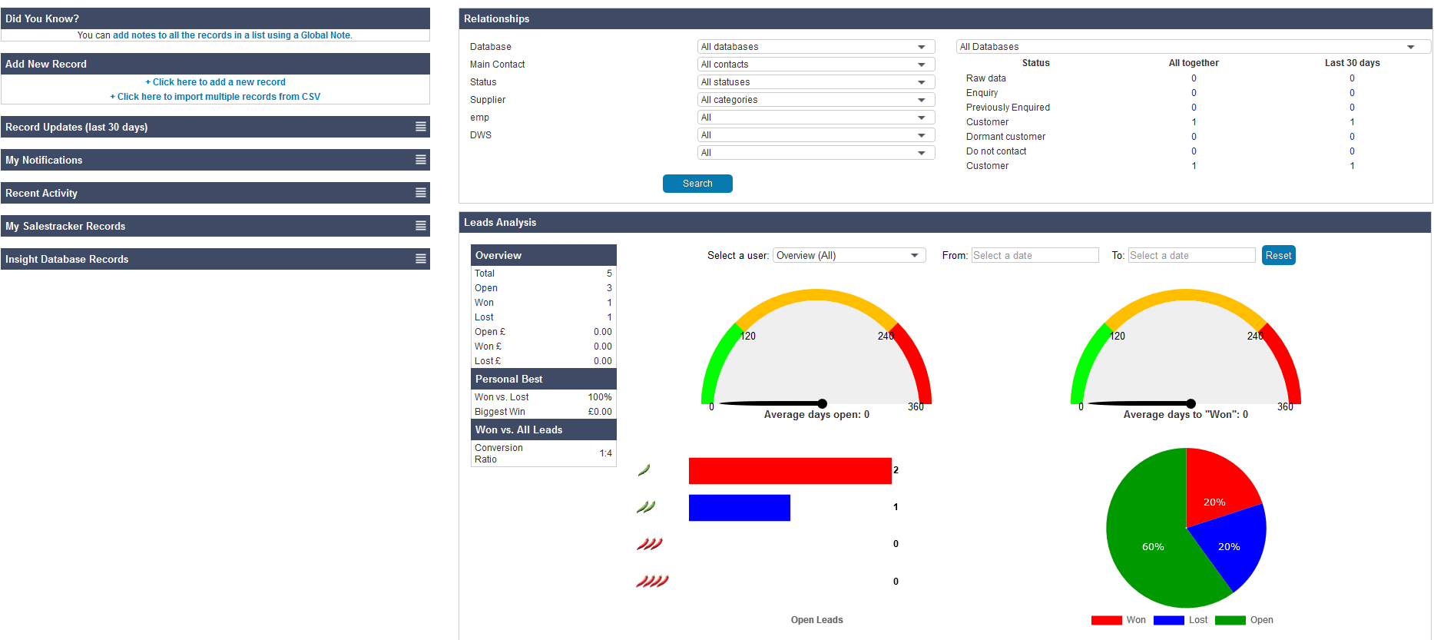Open Record Updates panel menu icon
This screenshot has width=1434, height=640.
pos(420,127)
